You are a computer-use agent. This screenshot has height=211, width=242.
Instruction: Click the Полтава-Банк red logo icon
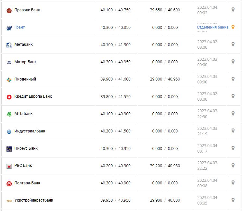[x=9, y=183]
